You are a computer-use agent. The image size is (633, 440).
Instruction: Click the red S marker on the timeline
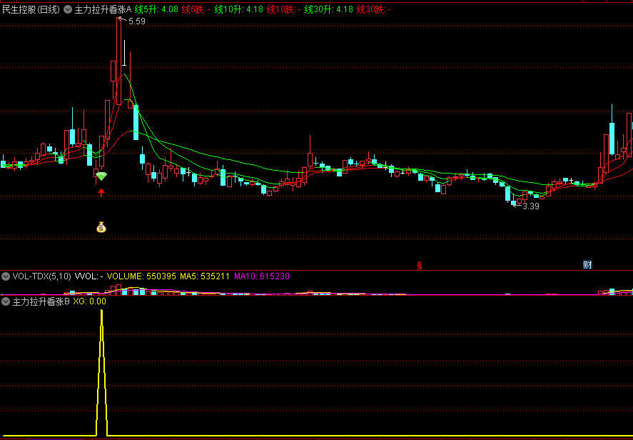[420, 266]
